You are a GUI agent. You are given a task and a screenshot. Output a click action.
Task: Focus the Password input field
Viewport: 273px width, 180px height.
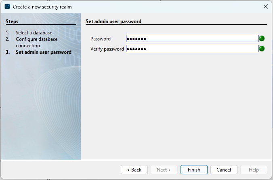pyautogui.click(x=192, y=38)
